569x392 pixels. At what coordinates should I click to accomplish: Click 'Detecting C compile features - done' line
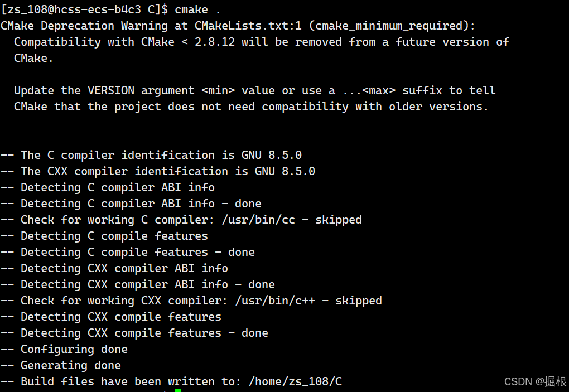pyautogui.click(x=128, y=252)
